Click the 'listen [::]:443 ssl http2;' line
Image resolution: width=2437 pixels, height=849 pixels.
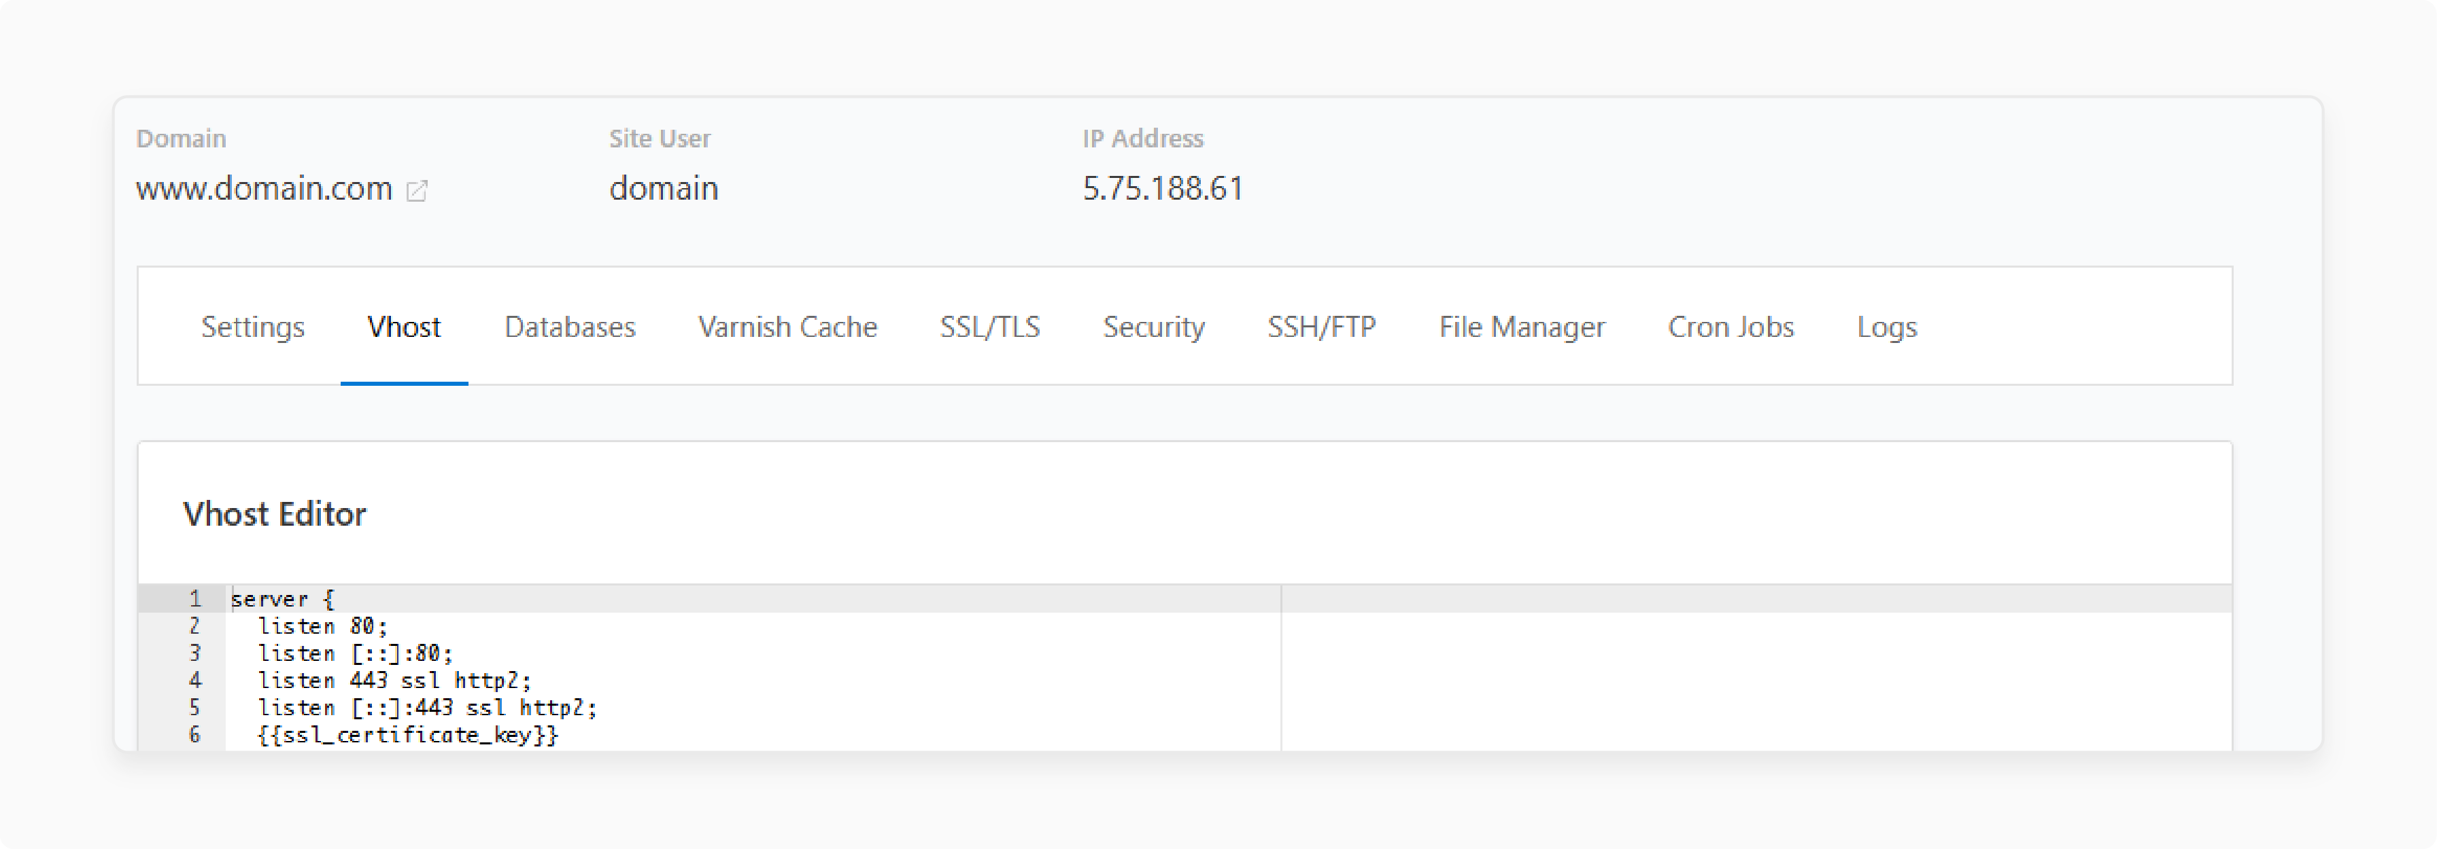pos(428,708)
